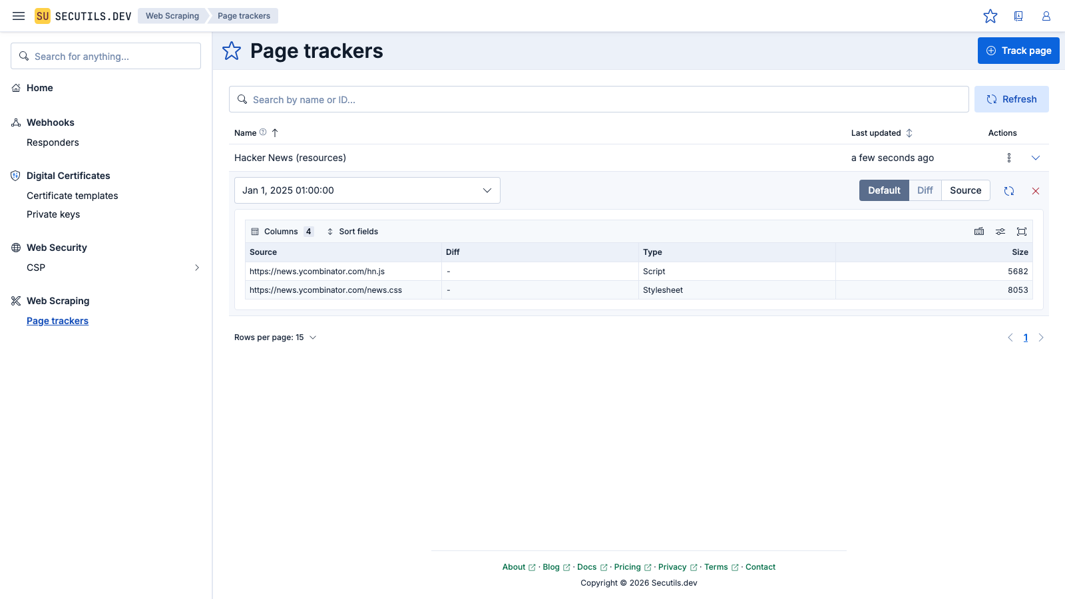The height and width of the screenshot is (599, 1065).
Task: Switch to Diff view mode
Action: [x=925, y=190]
